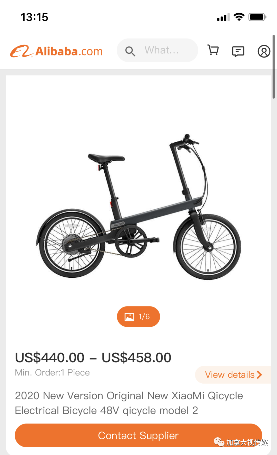The image size is (277, 455).
Task: Tap the 13:15 clock in the status bar
Action: [34, 17]
